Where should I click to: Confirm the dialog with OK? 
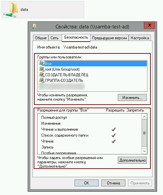tap(86, 183)
